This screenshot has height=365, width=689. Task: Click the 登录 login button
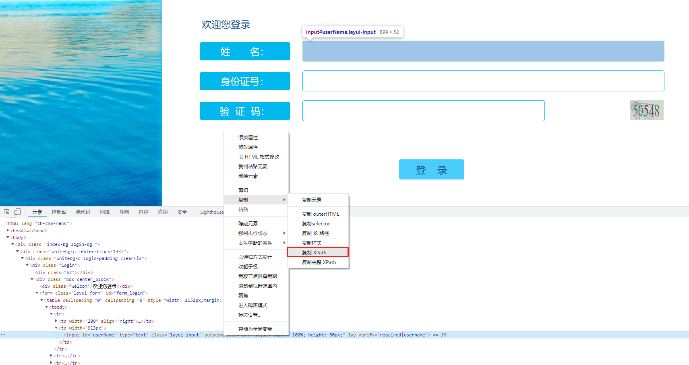431,169
